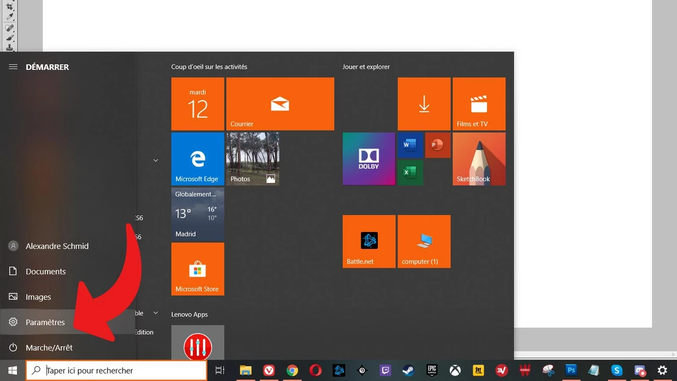Select the Eyedropper tool

(x=10, y=17)
